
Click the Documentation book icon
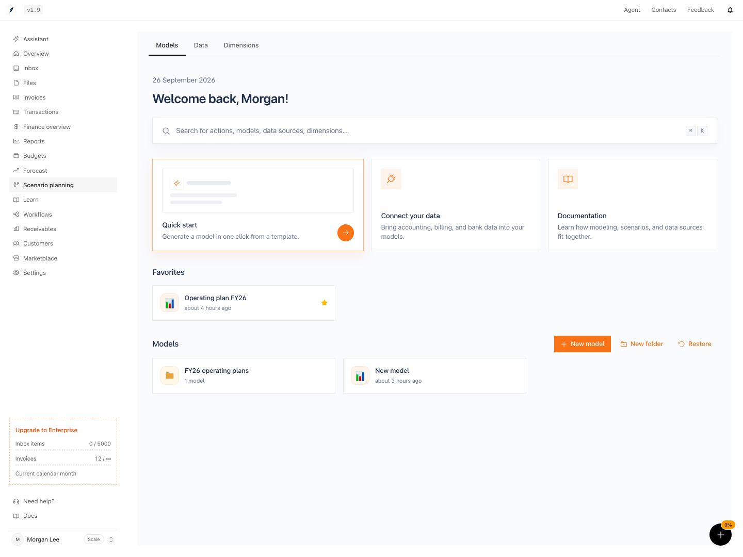(568, 179)
